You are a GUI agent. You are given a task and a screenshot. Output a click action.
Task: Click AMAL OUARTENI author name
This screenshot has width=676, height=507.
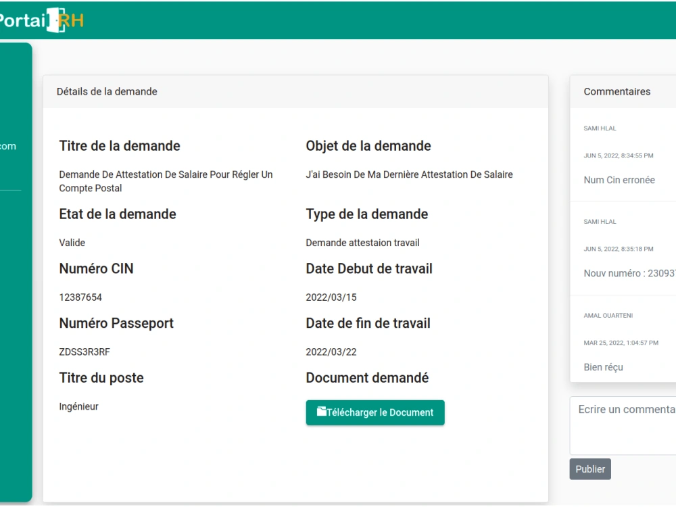[608, 316]
